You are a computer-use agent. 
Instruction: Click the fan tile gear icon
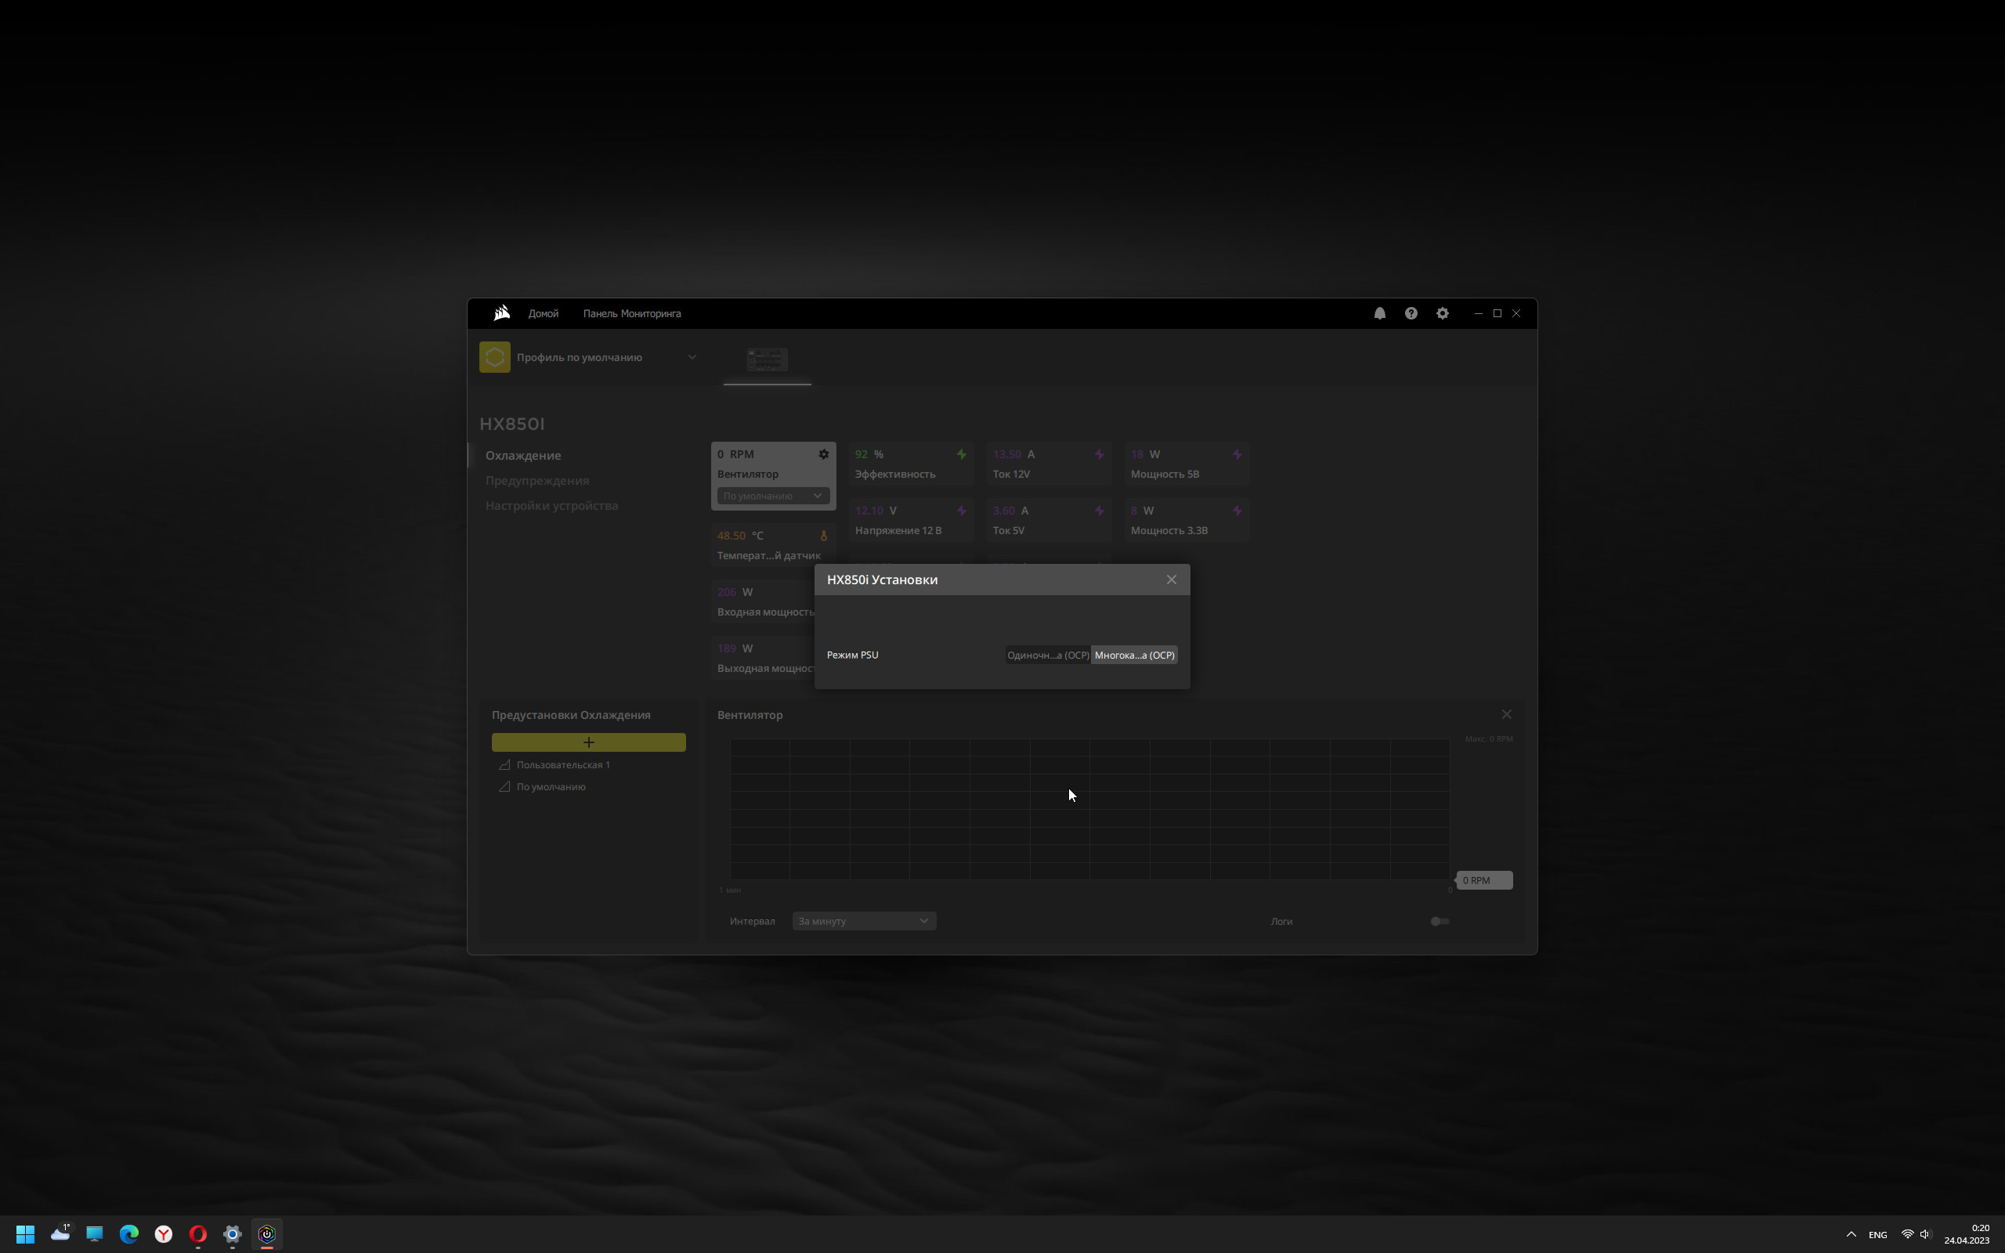click(824, 454)
